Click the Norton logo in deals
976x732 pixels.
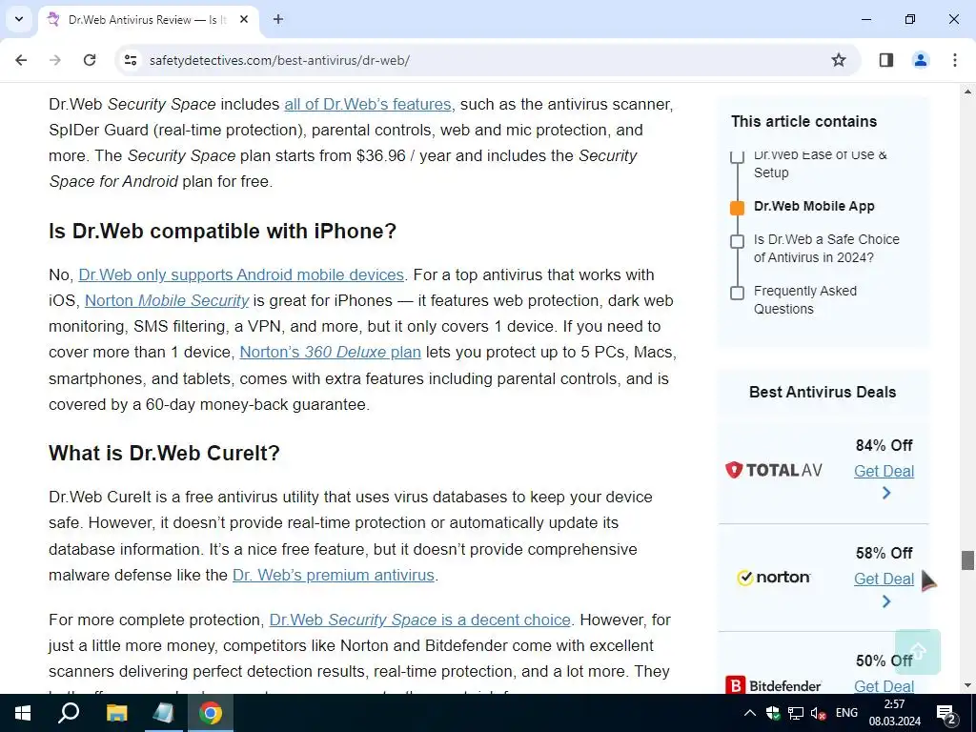[x=774, y=578]
